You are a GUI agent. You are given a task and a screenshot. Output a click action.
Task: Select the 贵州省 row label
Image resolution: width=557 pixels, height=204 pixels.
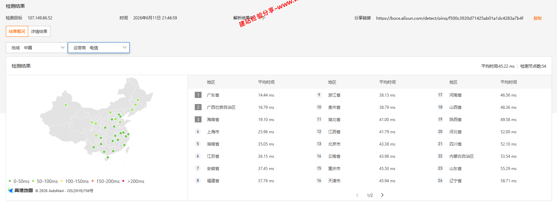(334, 107)
